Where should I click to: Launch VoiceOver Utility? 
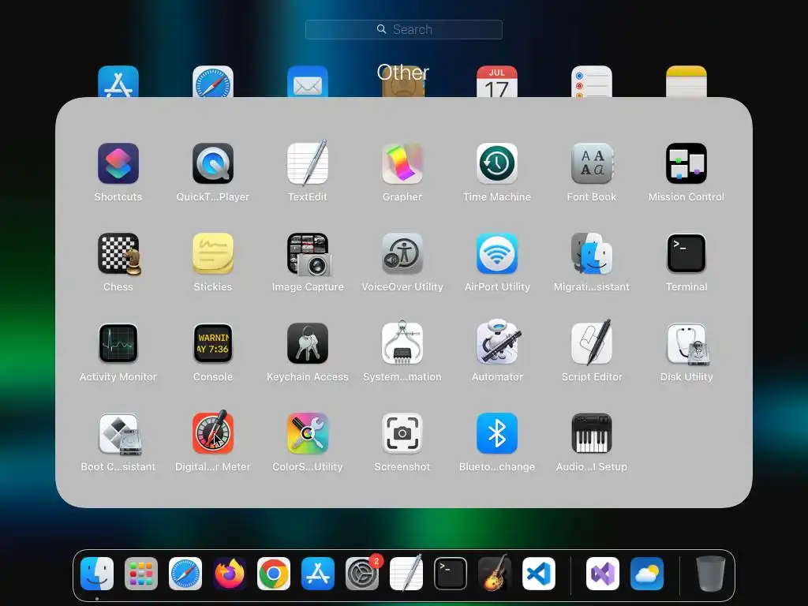coord(402,254)
